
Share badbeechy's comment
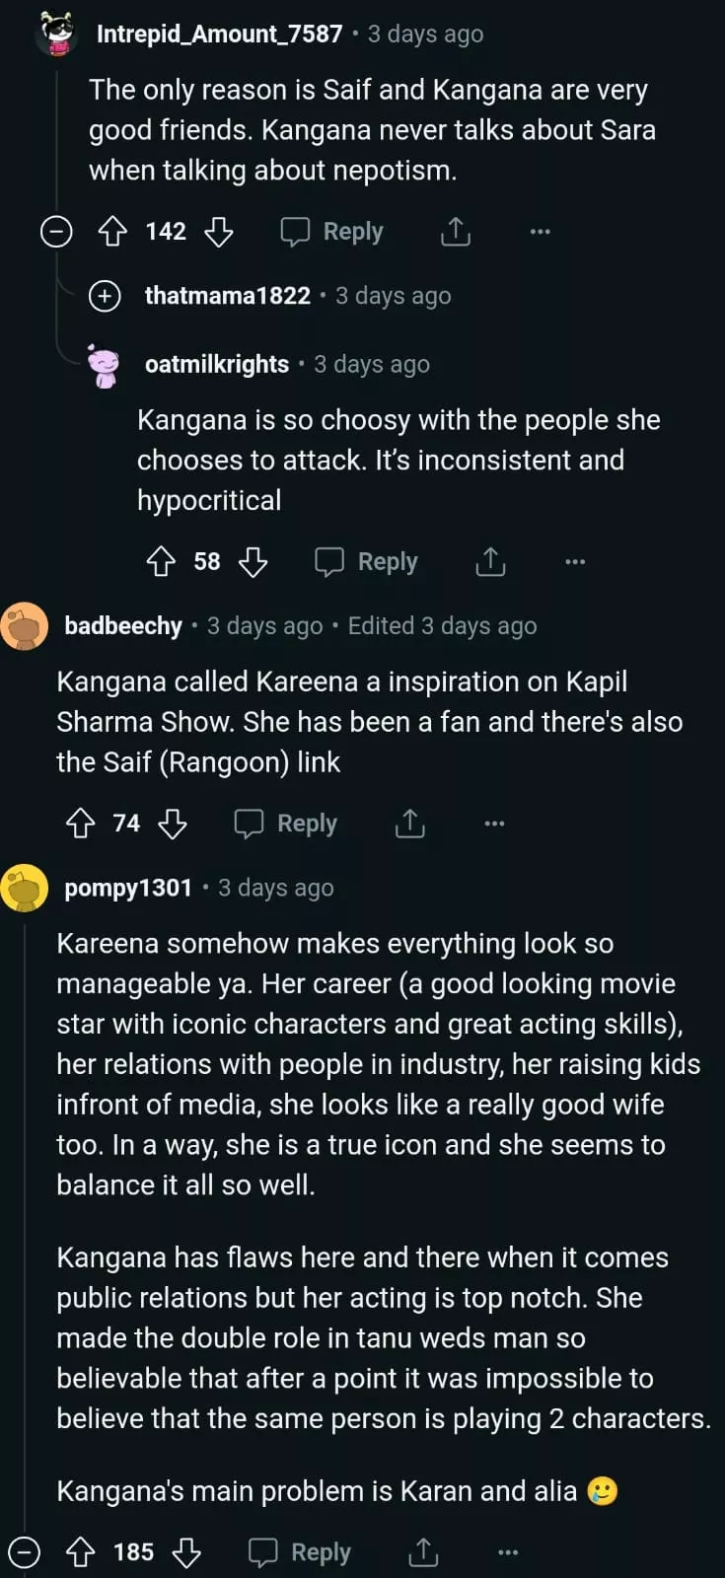[409, 824]
